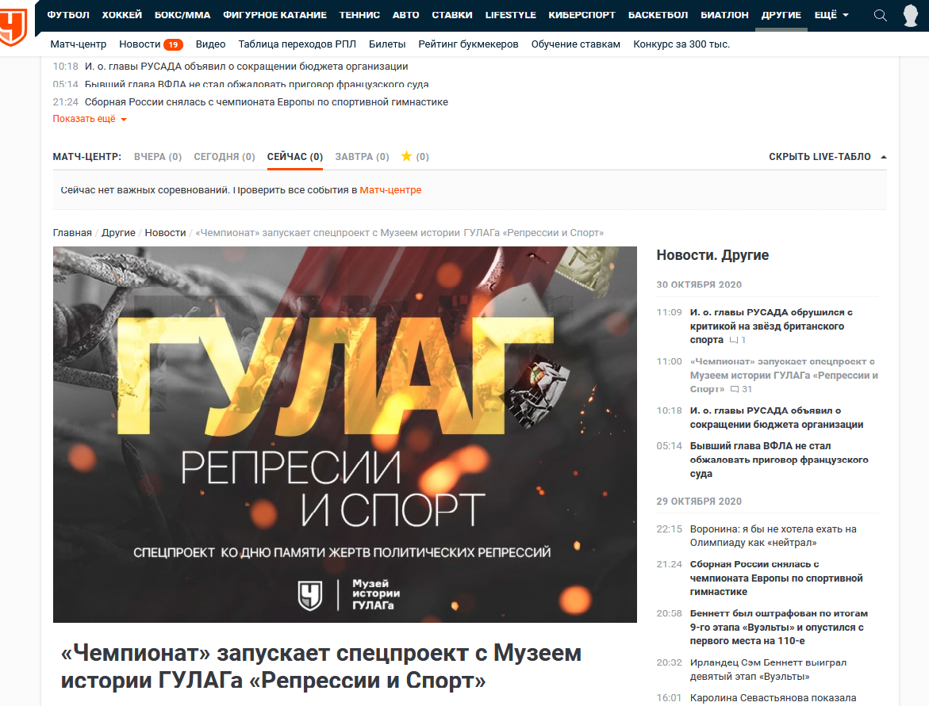929x706 pixels.
Task: Open the БАСКЕТБОЛ section
Action: pos(658,15)
